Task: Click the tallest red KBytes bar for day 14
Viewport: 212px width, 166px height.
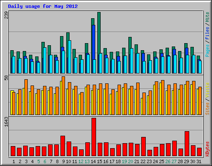Action: 94,137
